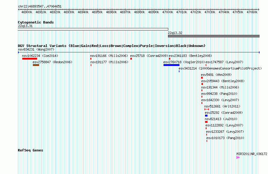Open esv2758847 (Redon2006) label
This screenshot has width=268, height=174.
coord(52,62)
